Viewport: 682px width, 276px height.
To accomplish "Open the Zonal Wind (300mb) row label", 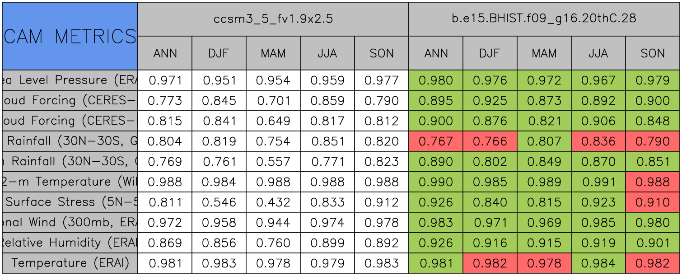I will tap(70, 223).
